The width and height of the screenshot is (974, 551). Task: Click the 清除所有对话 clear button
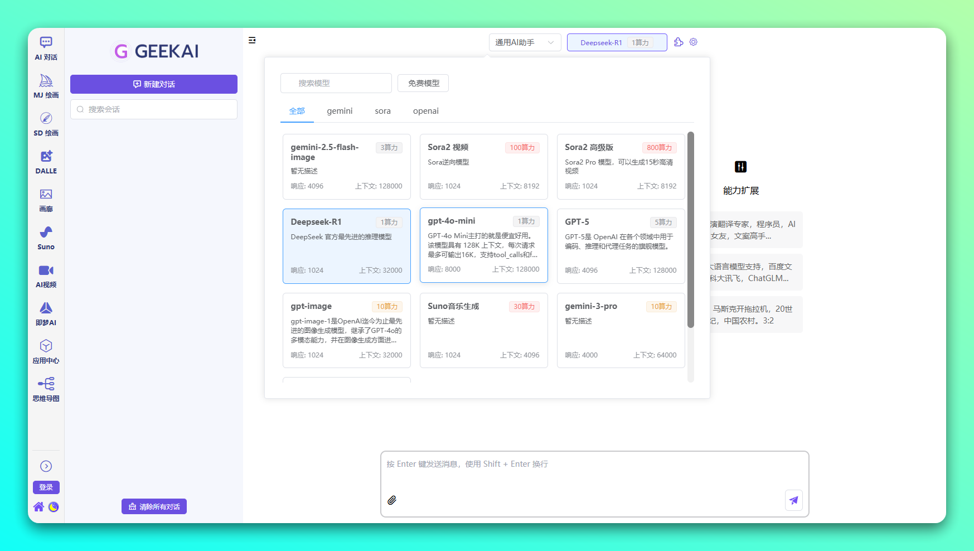(154, 506)
